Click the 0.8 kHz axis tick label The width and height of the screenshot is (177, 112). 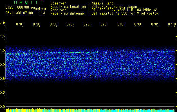(2, 78)
